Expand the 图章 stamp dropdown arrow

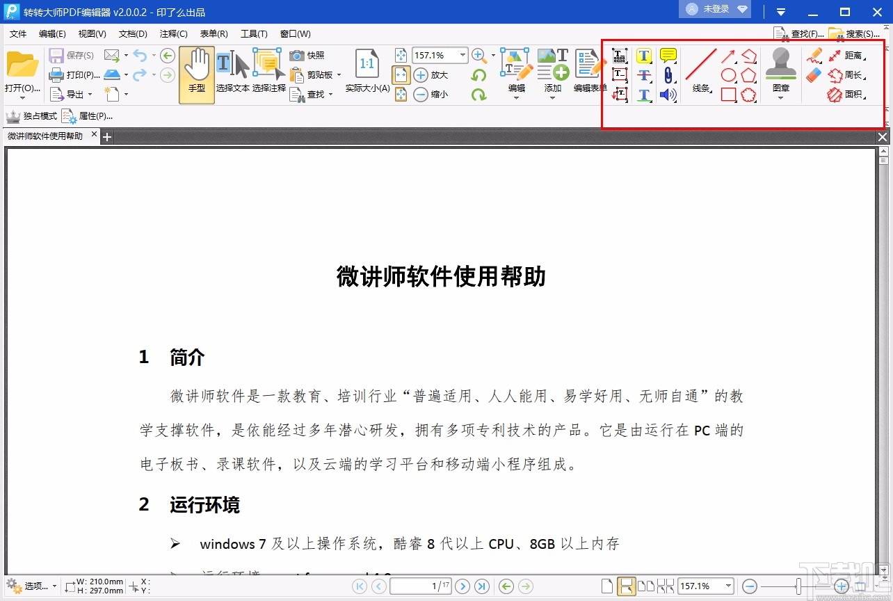point(780,97)
